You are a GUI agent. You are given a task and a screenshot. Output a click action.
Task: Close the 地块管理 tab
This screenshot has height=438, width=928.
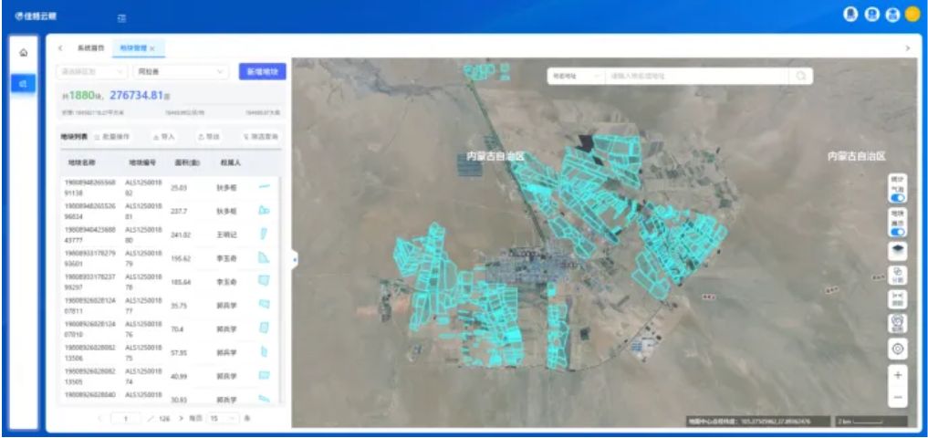pos(152,48)
